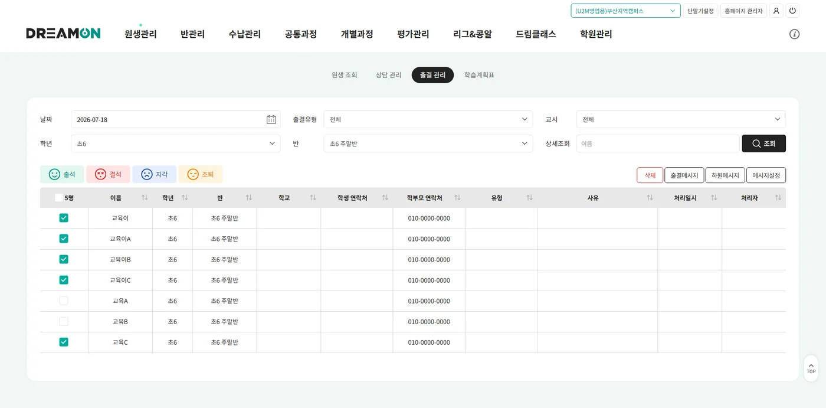
Task: Click the 하원메시지 button
Action: pyautogui.click(x=725, y=175)
